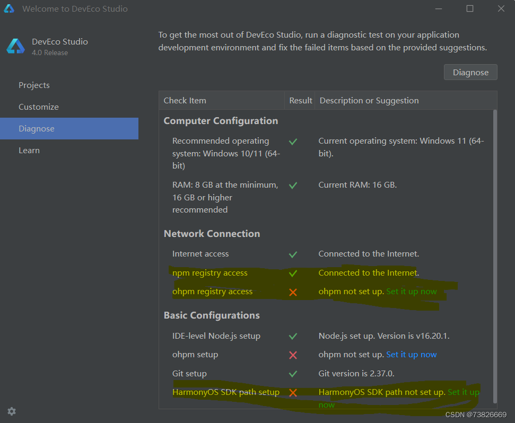Click the Computer Configuration section heading
The height and width of the screenshot is (423, 515).
[221, 121]
